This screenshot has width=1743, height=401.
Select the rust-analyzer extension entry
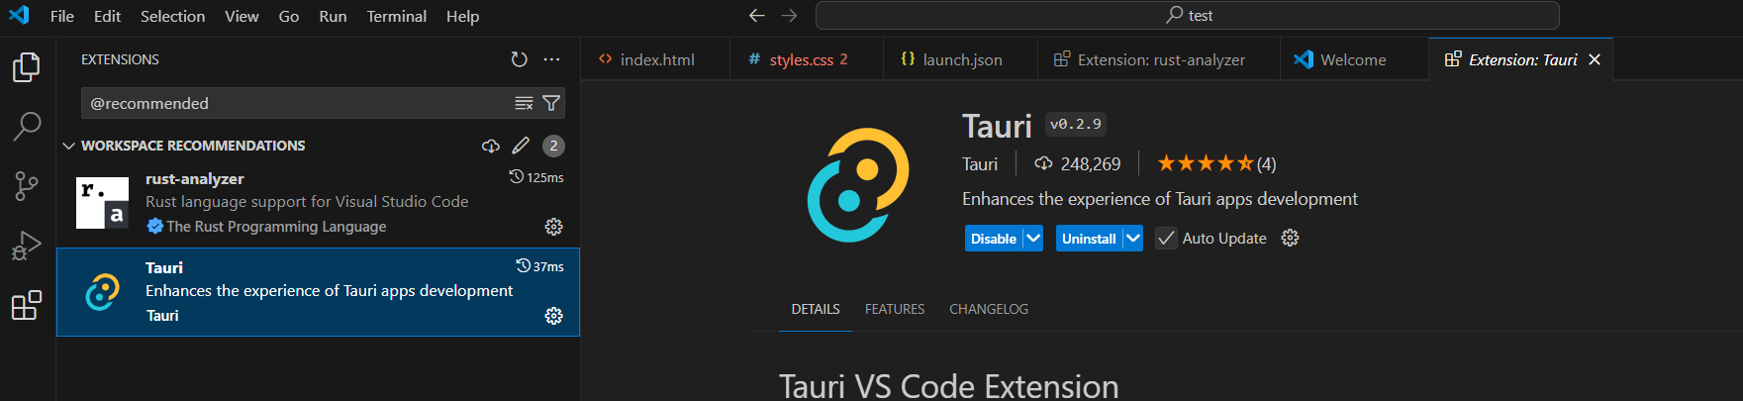(318, 203)
